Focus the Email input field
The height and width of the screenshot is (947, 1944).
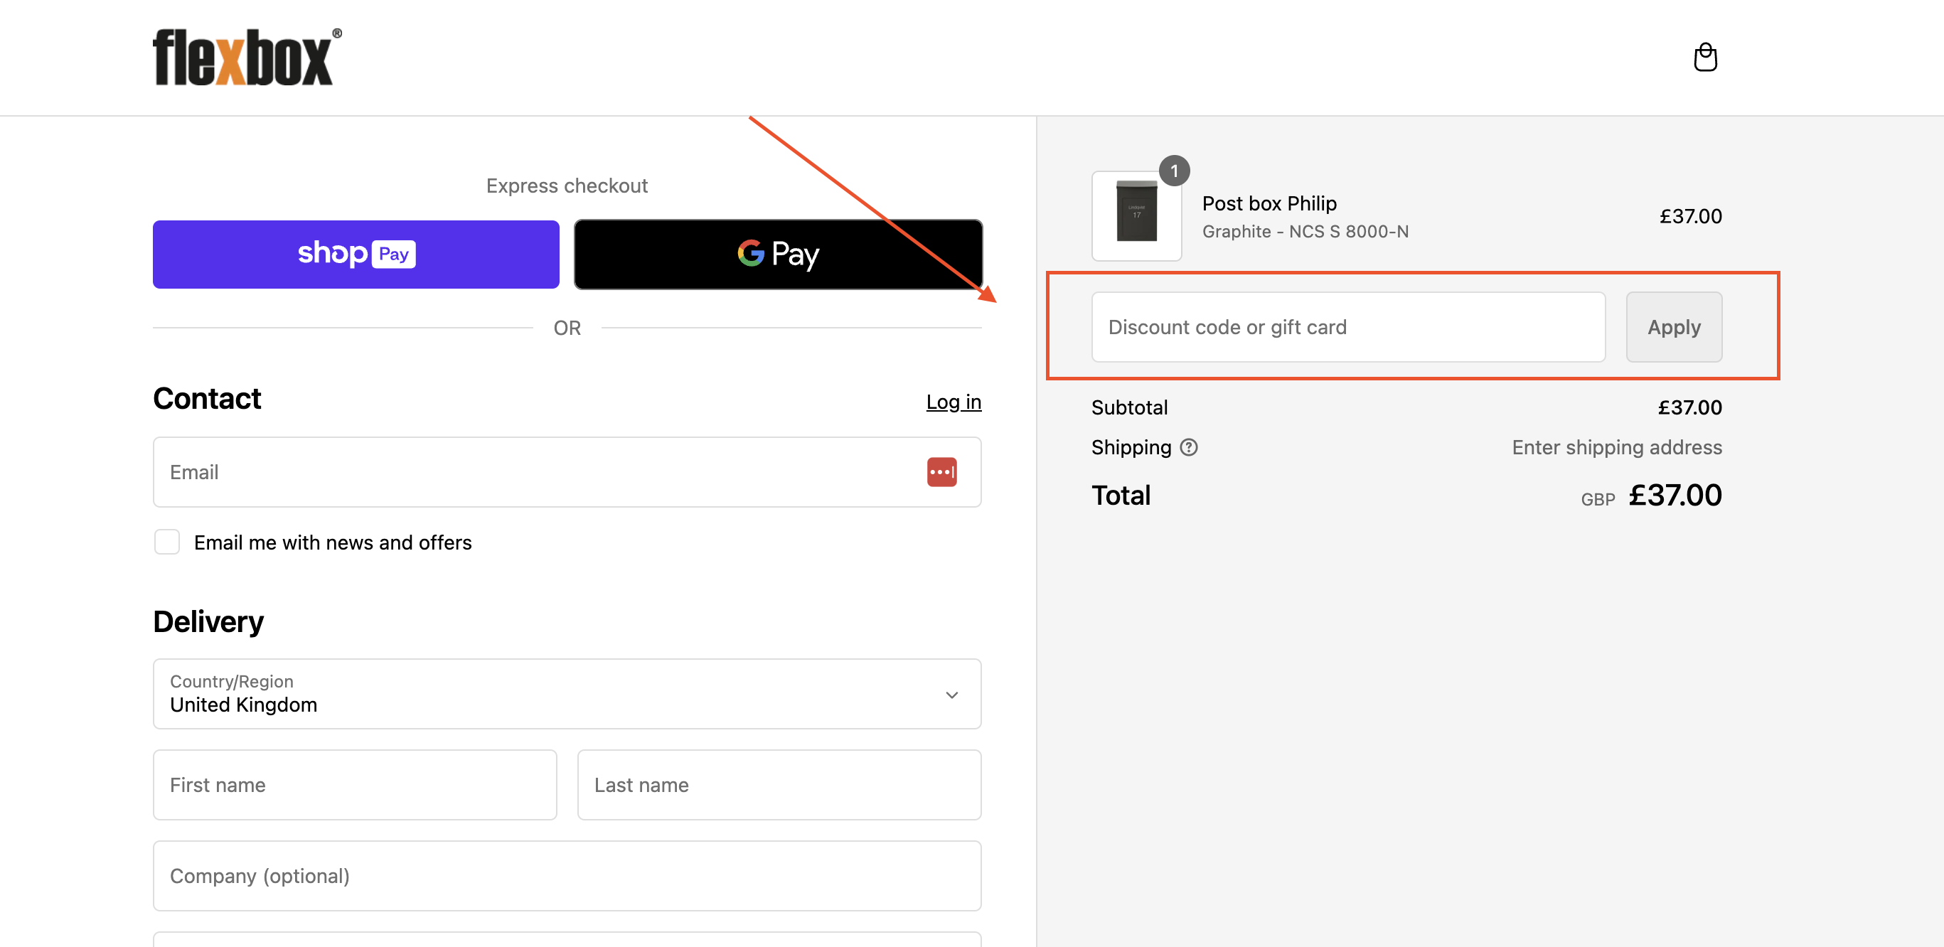(567, 471)
